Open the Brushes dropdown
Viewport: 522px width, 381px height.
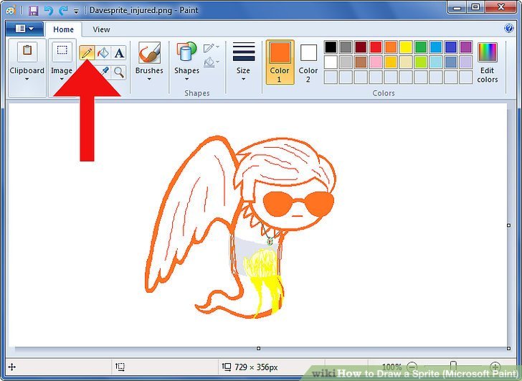click(149, 62)
